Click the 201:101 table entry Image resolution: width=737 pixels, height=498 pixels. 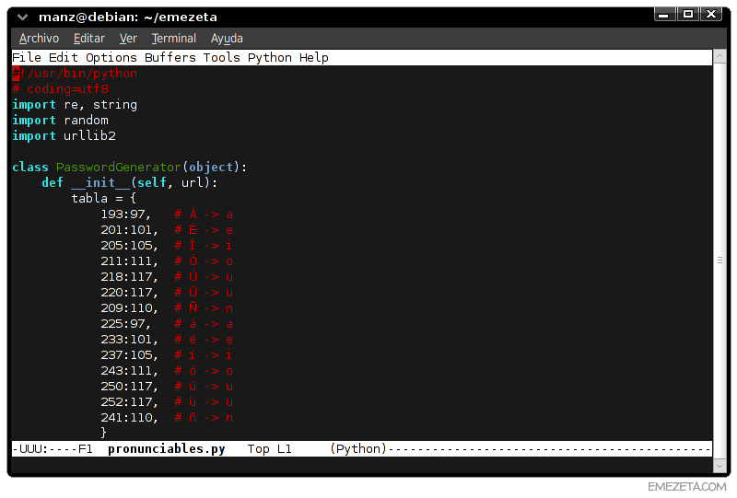click(129, 230)
